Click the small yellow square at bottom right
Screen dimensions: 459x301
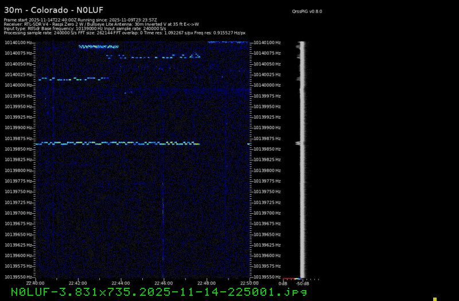[435, 299]
